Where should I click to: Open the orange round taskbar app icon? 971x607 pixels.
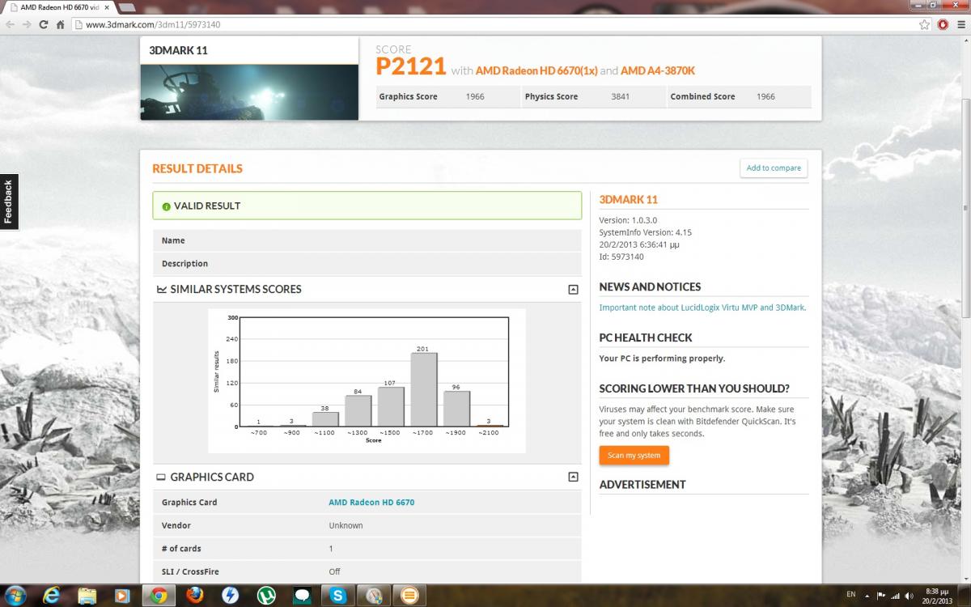pos(410,595)
